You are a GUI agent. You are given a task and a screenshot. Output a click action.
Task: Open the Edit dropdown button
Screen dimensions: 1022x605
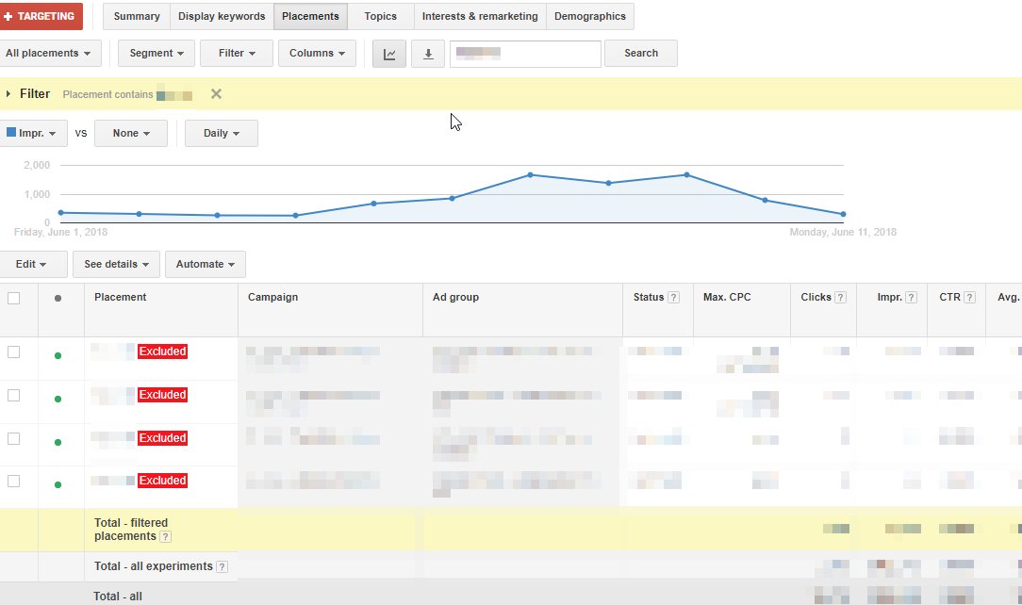coord(31,265)
